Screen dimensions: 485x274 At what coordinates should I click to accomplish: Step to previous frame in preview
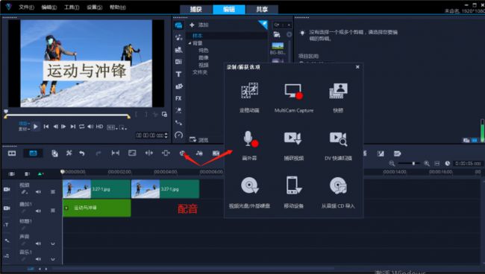coord(55,127)
